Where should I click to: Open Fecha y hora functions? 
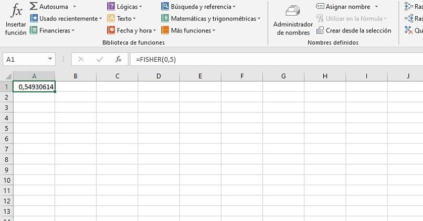pos(132,30)
